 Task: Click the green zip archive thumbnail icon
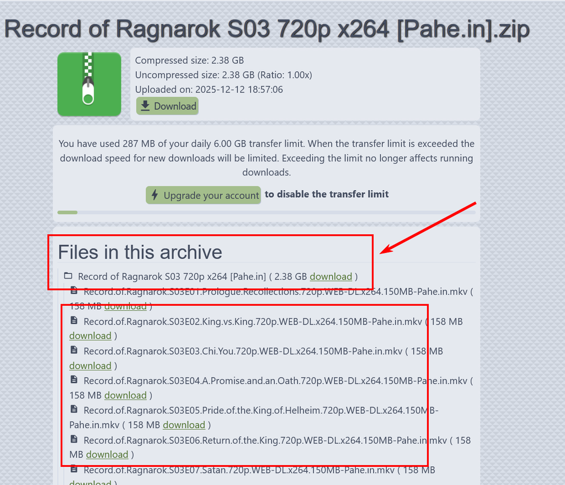click(x=89, y=84)
